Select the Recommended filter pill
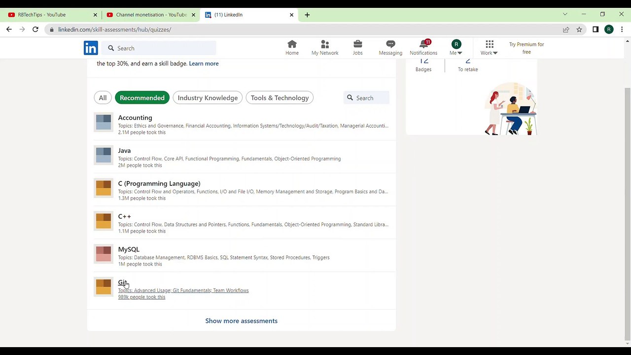This screenshot has width=631, height=355. point(142,98)
